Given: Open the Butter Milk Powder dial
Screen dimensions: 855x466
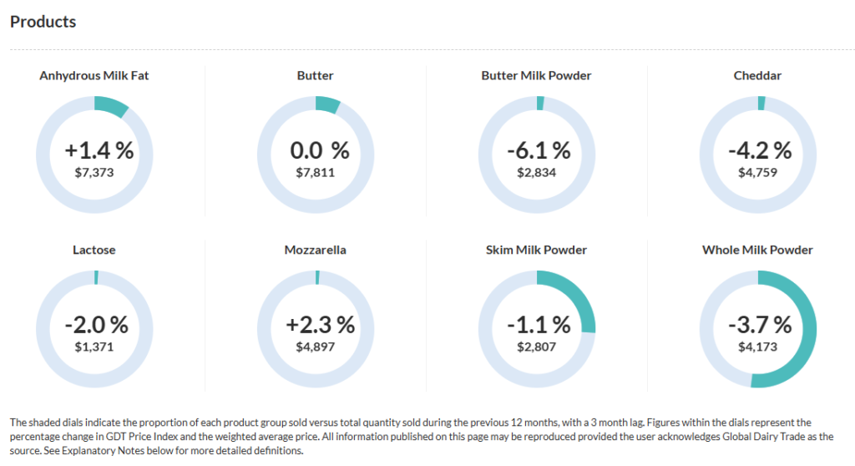Looking at the screenshot, I should [537, 155].
